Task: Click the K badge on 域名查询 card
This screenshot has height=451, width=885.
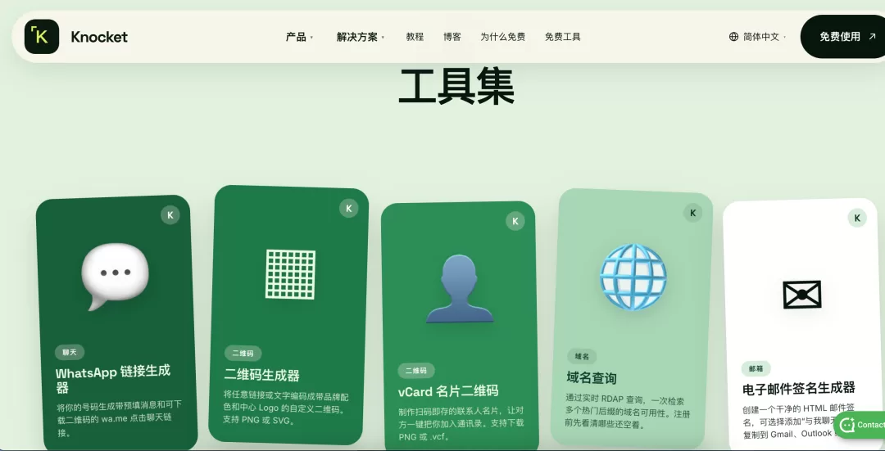Action: click(693, 213)
